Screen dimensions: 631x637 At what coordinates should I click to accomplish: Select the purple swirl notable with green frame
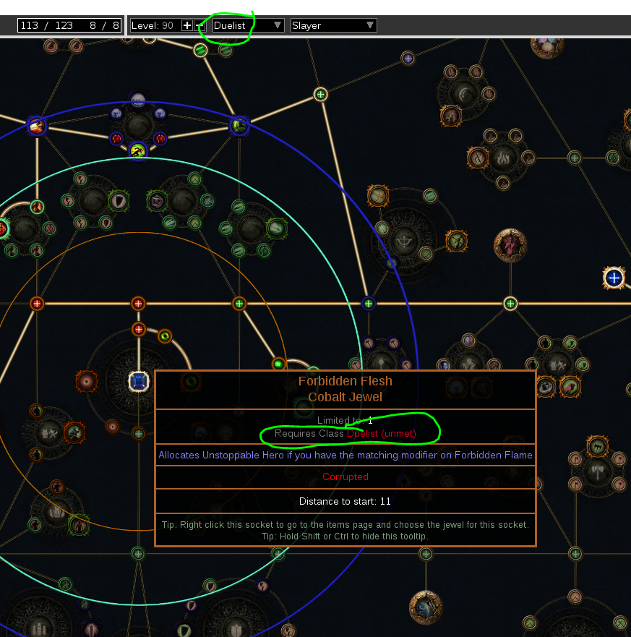[x=157, y=201]
